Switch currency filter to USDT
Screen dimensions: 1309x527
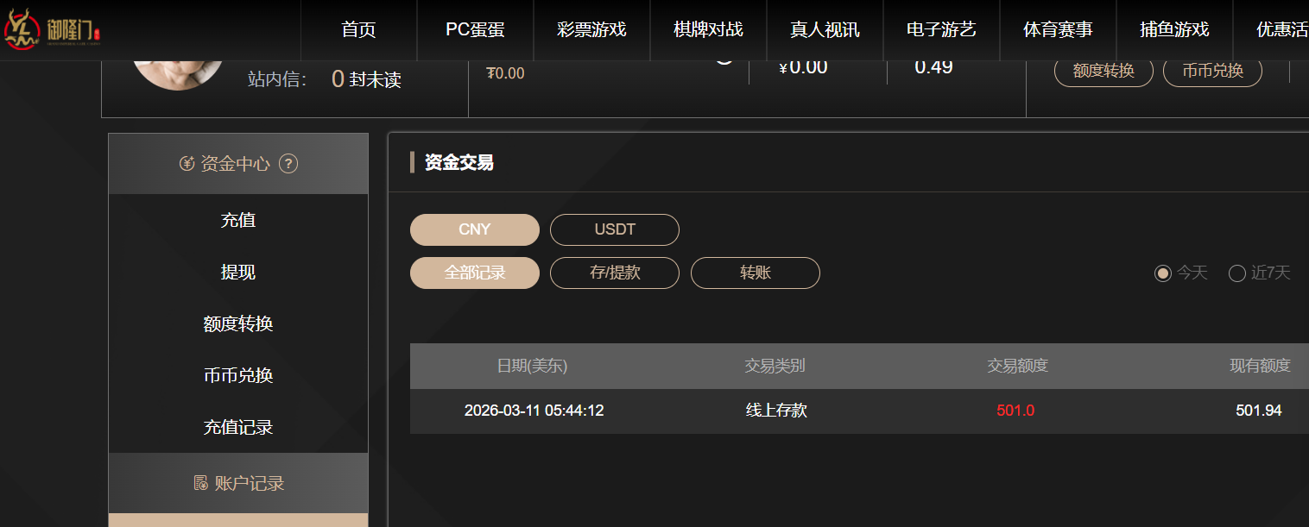point(615,229)
